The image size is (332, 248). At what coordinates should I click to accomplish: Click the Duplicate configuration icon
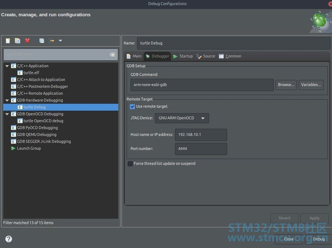coord(17,41)
